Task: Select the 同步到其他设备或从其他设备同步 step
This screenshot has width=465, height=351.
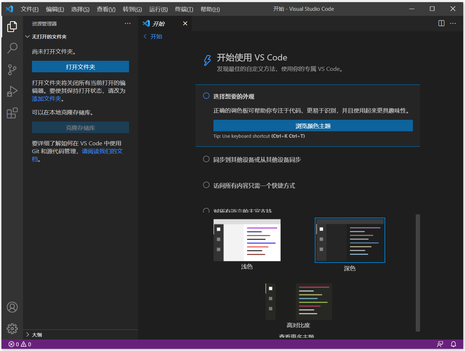Action: (x=257, y=159)
